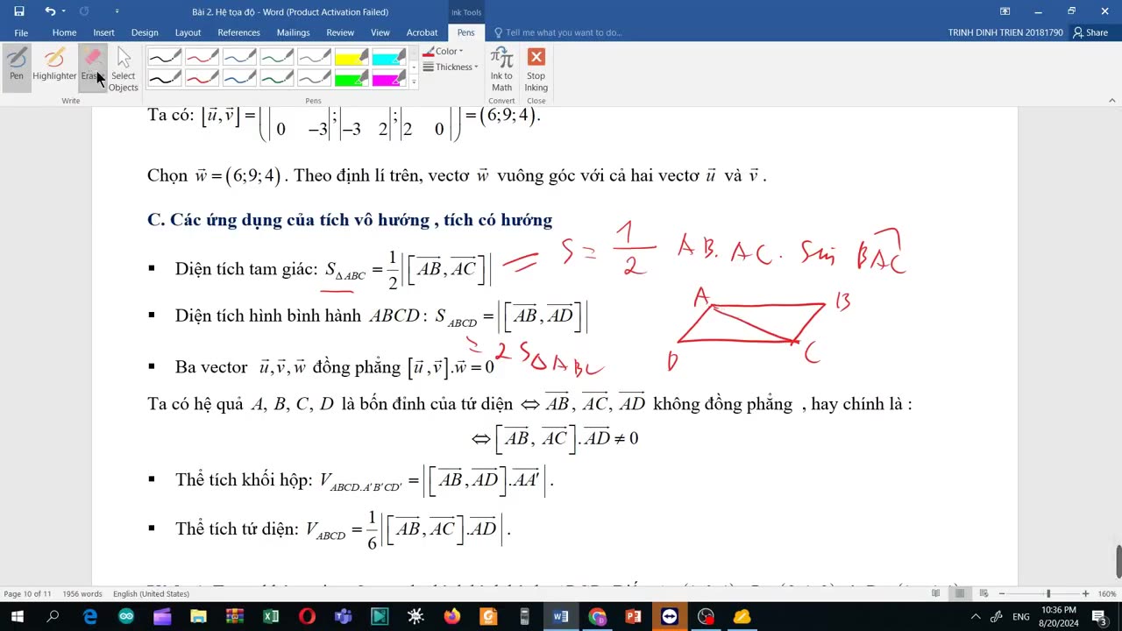Switch to Read Mode view

point(935,593)
